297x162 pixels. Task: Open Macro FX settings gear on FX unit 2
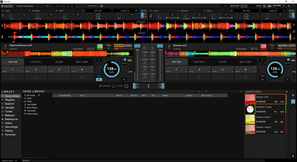284,11
